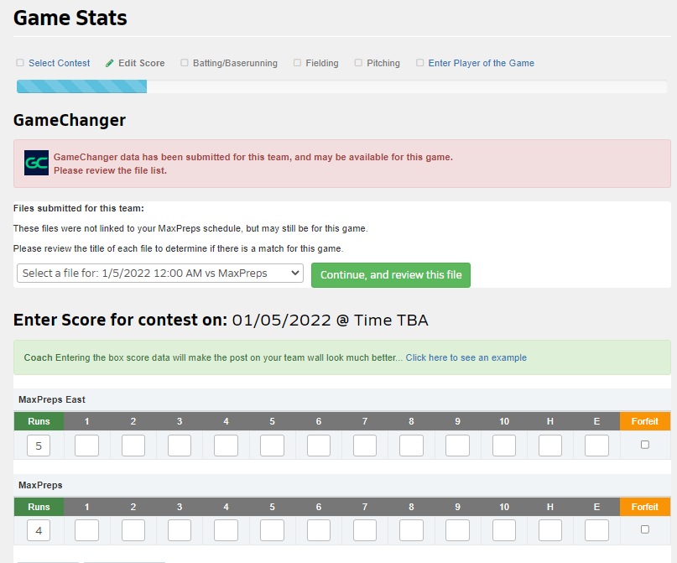Tick the Batting/Baserunning step checkbox

pos(185,63)
